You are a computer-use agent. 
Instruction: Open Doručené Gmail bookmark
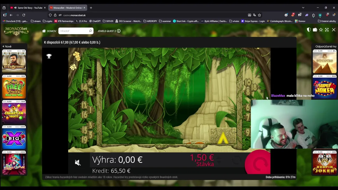click(x=15, y=21)
